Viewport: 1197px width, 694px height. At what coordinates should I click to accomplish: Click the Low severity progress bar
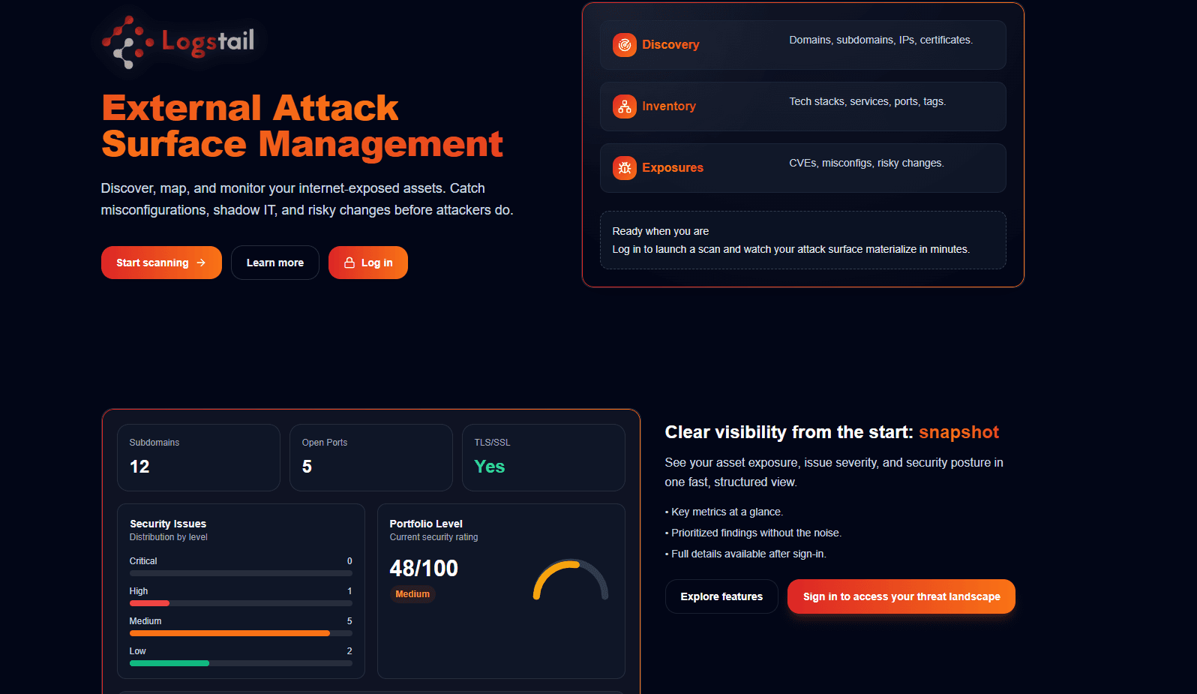(241, 663)
